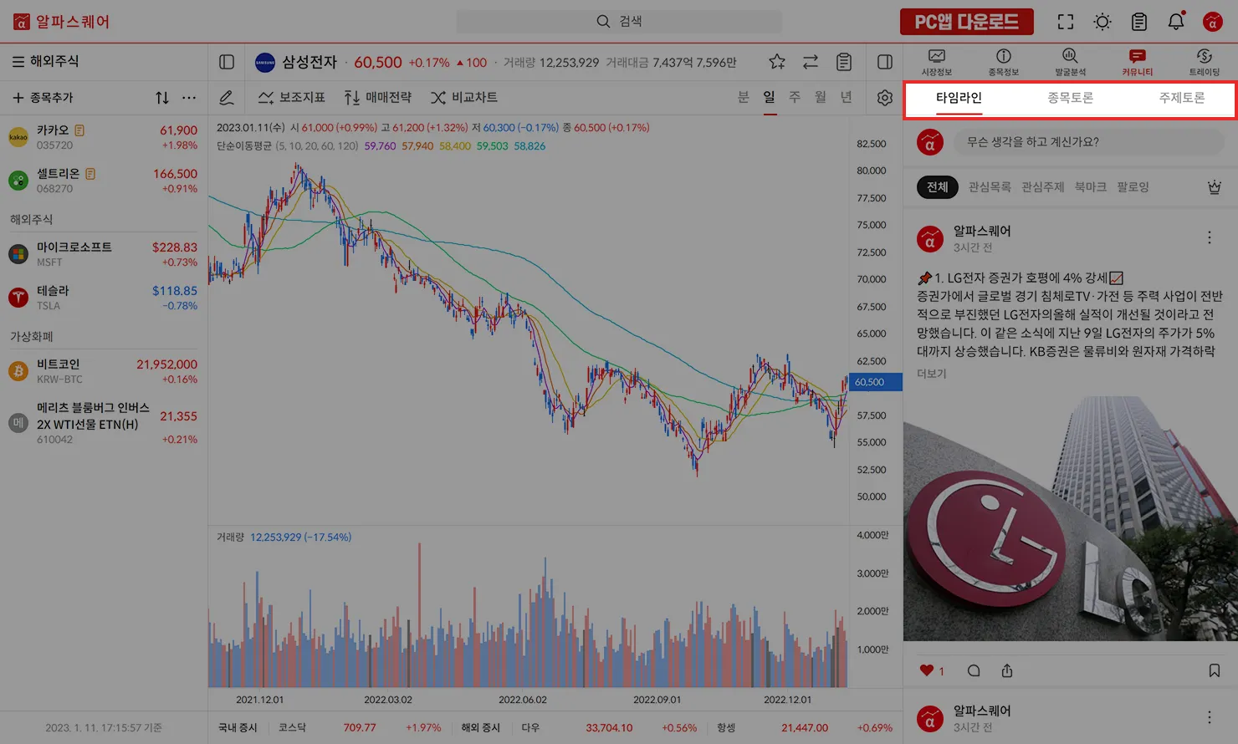1238x744 pixels.
Task: Select 카카오 in the watchlist
Action: tap(104, 137)
